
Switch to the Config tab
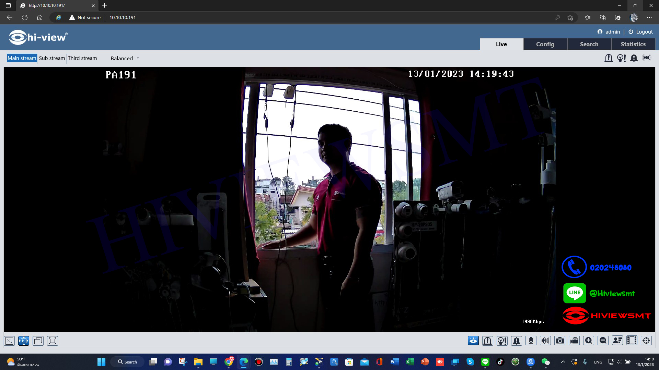coord(545,44)
